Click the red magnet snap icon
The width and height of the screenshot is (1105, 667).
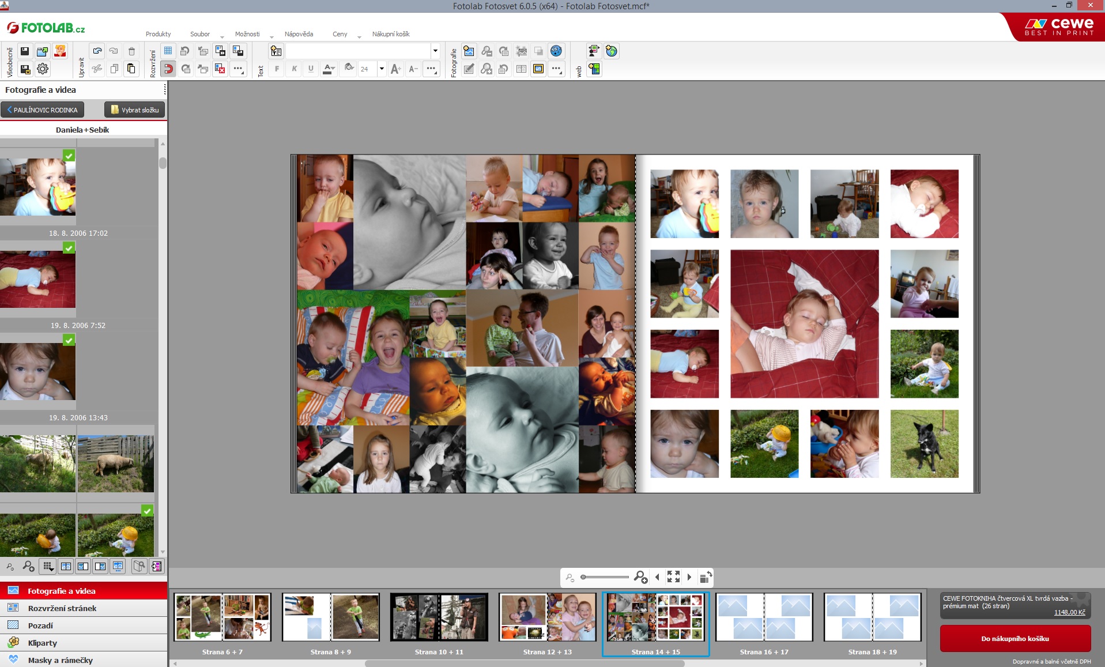(x=168, y=69)
